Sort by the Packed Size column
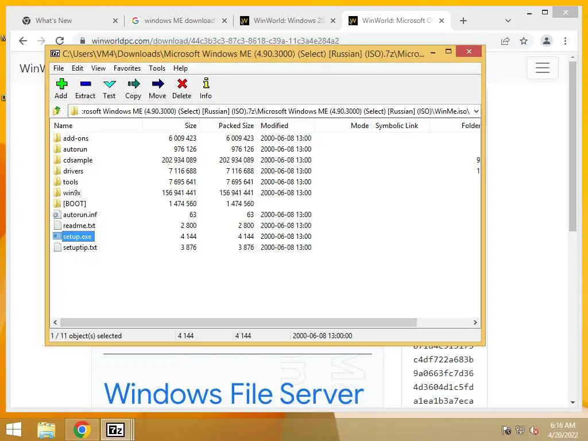 229,126
